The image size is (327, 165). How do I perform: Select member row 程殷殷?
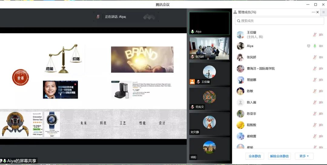click(x=279, y=125)
